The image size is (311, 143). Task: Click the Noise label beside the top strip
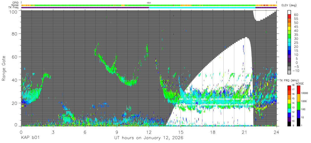(x=15, y=5)
